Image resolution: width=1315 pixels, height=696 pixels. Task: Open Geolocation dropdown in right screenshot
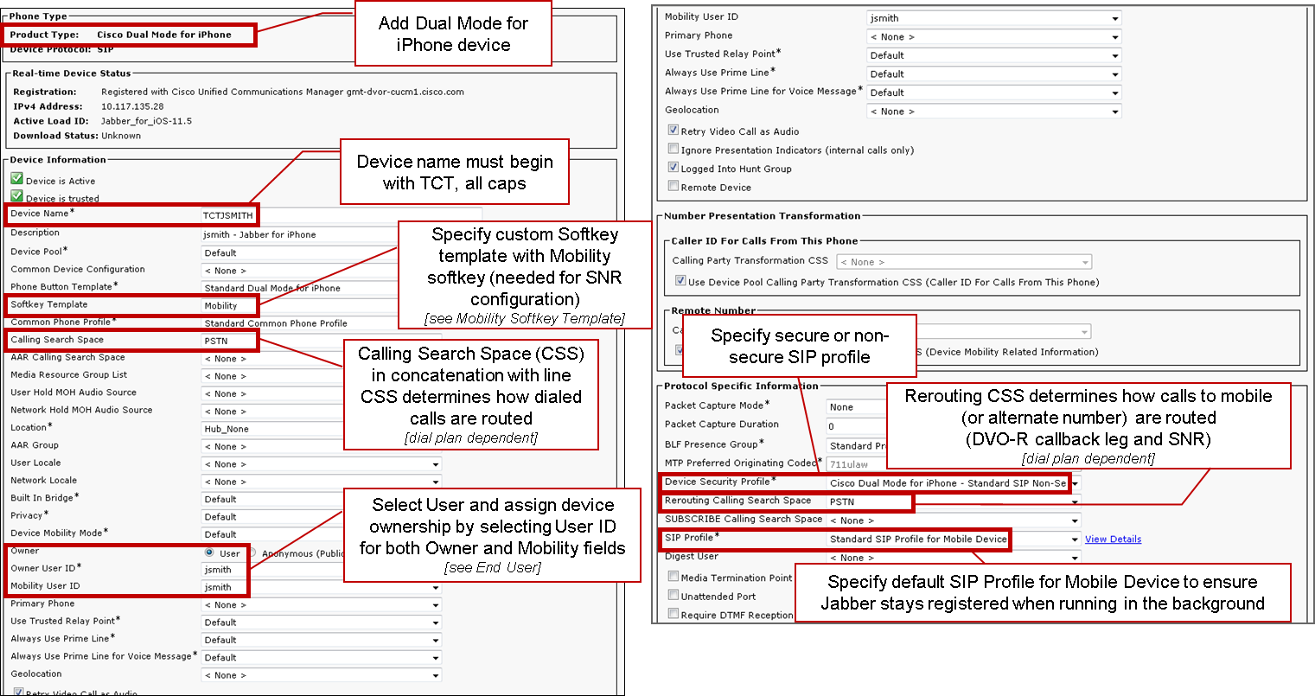tap(993, 112)
